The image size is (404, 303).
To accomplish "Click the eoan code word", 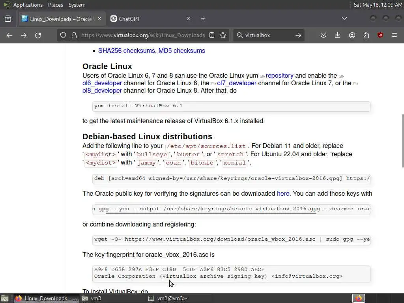I will coord(173,163).
